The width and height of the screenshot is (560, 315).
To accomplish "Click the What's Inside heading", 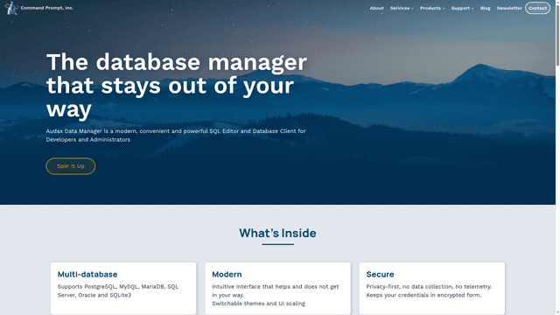I will 277,234.
